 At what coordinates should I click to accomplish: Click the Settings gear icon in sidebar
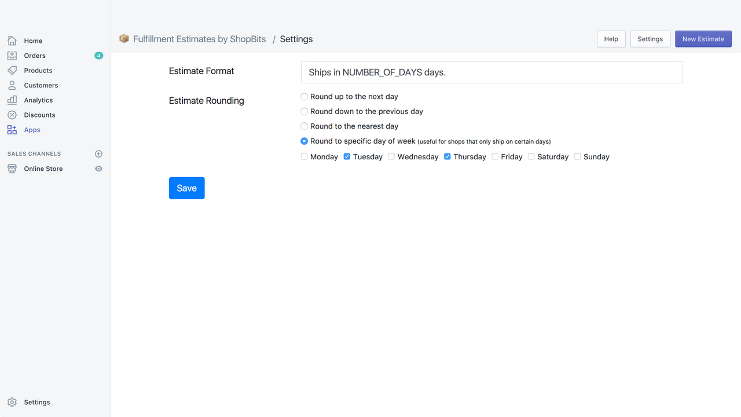pos(12,402)
